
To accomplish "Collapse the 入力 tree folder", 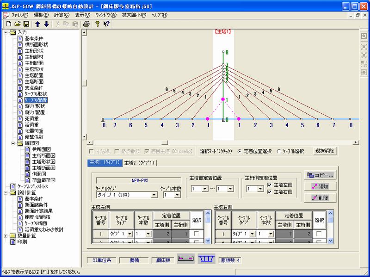I will 5,33.
